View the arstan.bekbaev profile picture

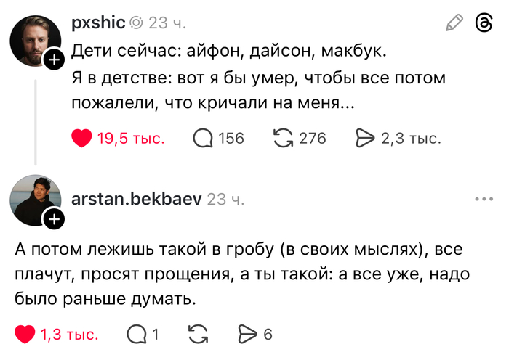[x=33, y=198]
